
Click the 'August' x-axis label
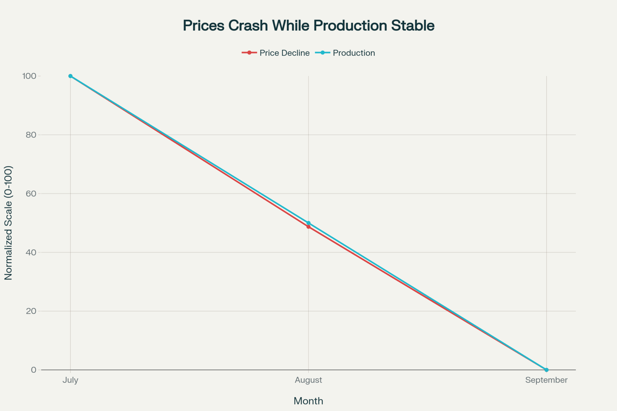308,380
